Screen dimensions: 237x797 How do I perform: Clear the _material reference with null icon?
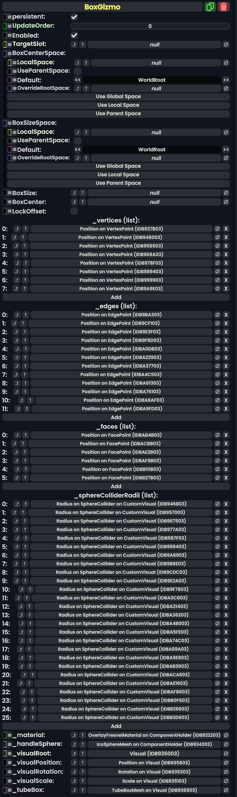pos(226,735)
